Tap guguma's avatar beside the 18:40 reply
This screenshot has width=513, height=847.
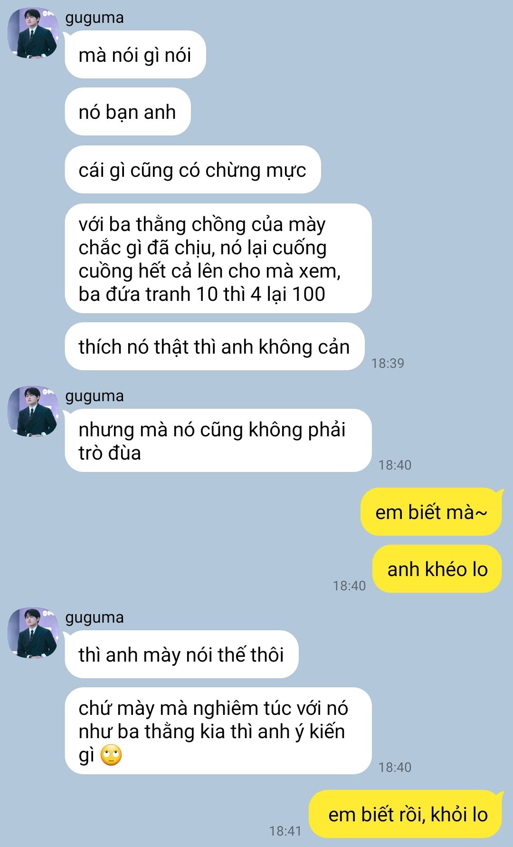(x=33, y=412)
